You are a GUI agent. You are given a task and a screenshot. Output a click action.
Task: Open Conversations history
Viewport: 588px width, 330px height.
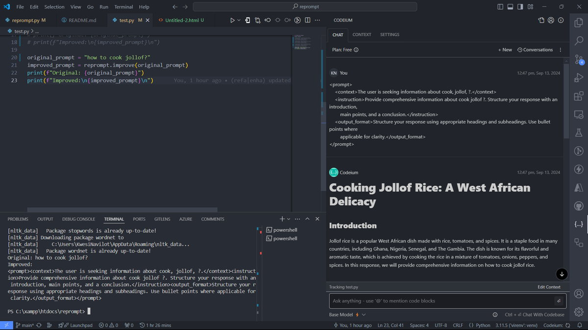(535, 50)
